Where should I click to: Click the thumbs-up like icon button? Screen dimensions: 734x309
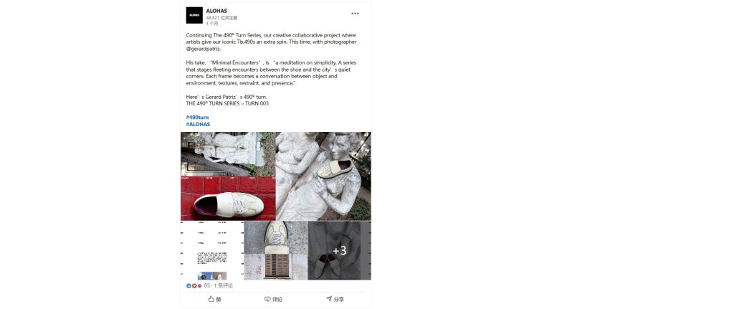point(211,299)
